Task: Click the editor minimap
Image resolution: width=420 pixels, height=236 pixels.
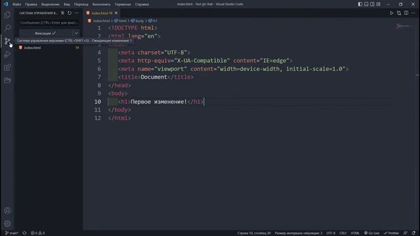Action: 404,26
